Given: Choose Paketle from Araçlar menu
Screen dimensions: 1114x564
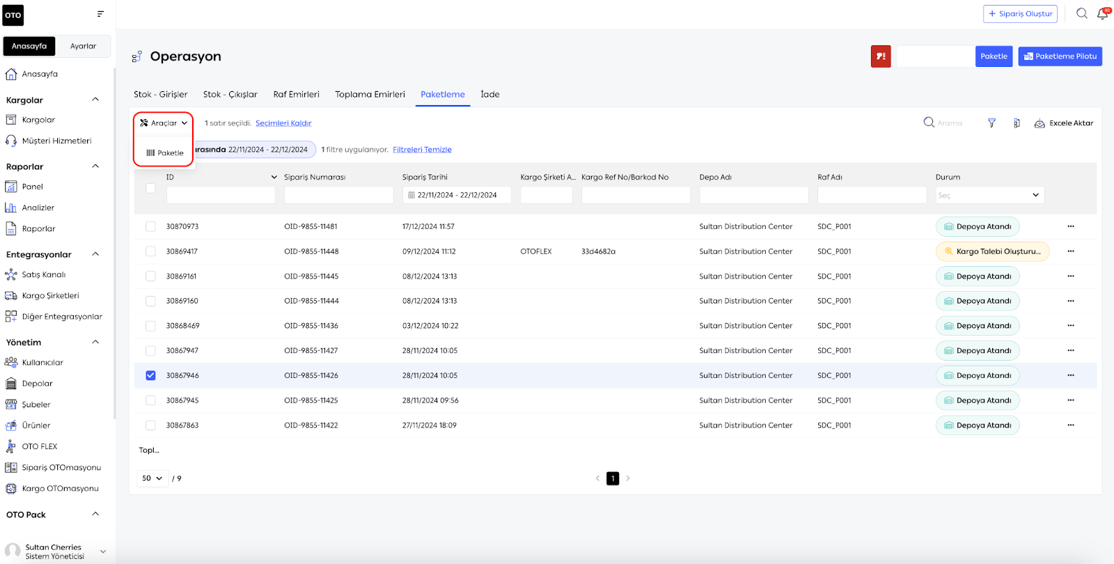Looking at the screenshot, I should click(165, 152).
